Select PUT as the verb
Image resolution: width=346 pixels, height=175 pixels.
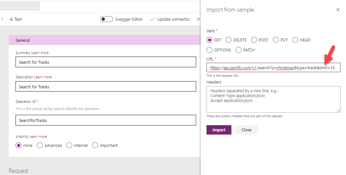click(x=276, y=40)
